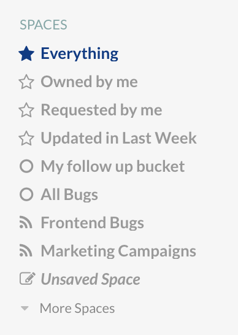Image resolution: width=238 pixels, height=335 pixels.
Task: Select Owned by me space
Action: (x=89, y=82)
